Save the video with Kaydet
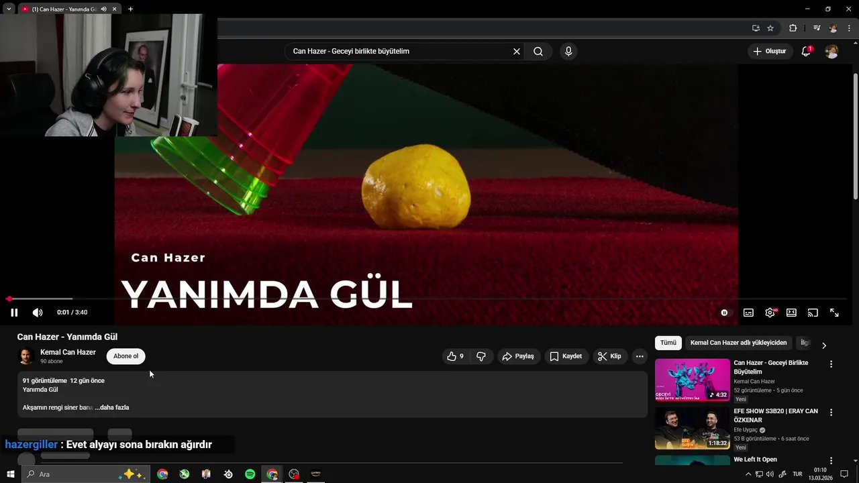859x483 pixels. coord(566,356)
